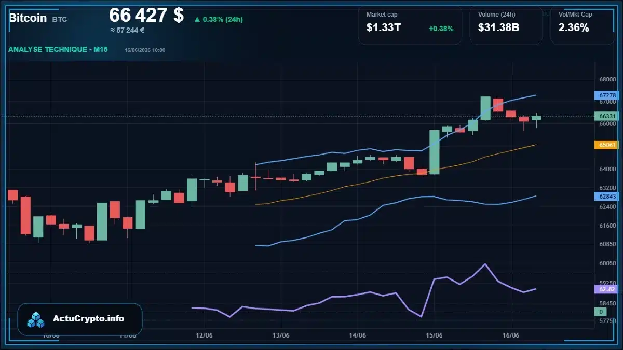
Task: Click the +0.38% in Market cap card
Action: coord(441,29)
